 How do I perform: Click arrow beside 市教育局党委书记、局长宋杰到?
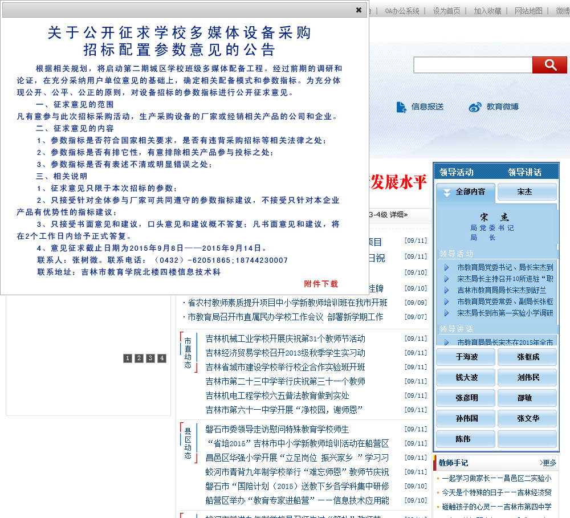click(x=447, y=267)
